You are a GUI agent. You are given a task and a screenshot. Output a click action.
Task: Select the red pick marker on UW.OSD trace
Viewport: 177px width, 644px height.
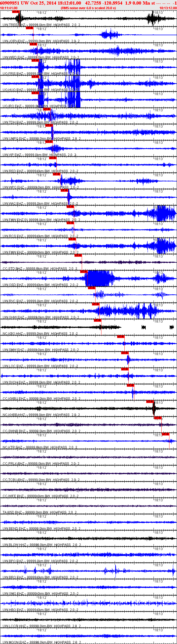[84, 272]
